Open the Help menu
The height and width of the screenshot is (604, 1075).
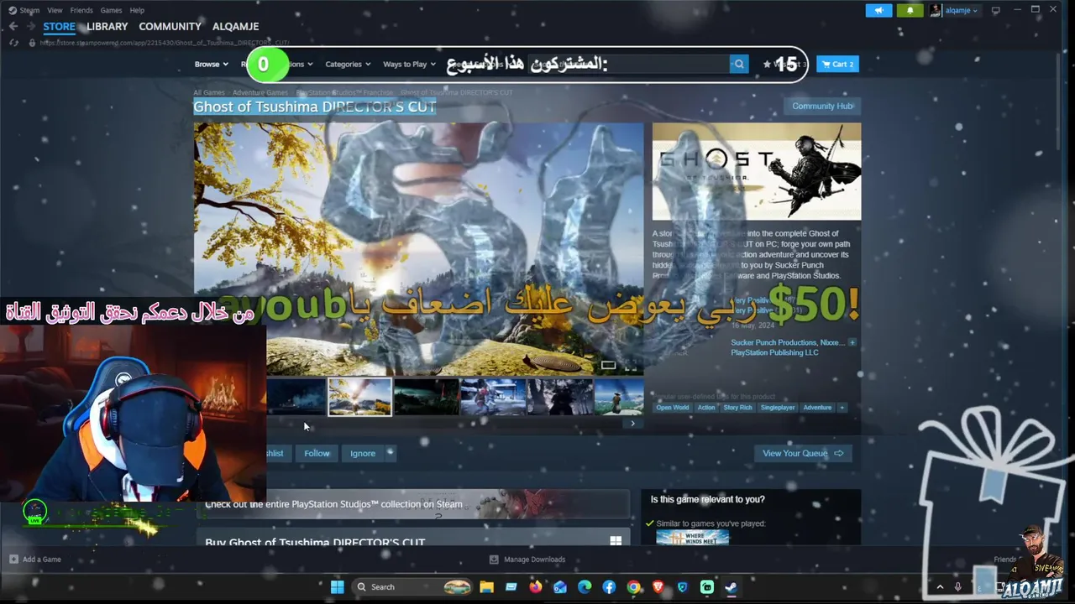point(137,10)
